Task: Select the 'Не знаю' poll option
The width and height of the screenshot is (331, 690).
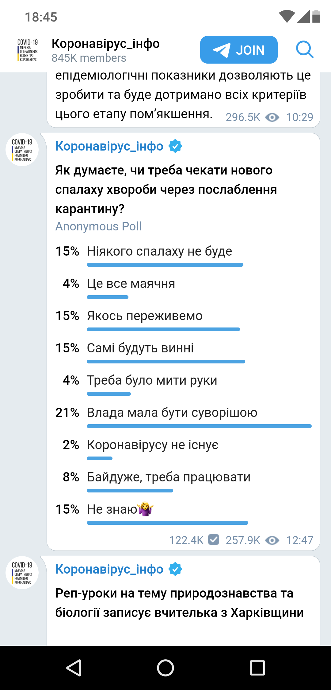Action: 120,509
